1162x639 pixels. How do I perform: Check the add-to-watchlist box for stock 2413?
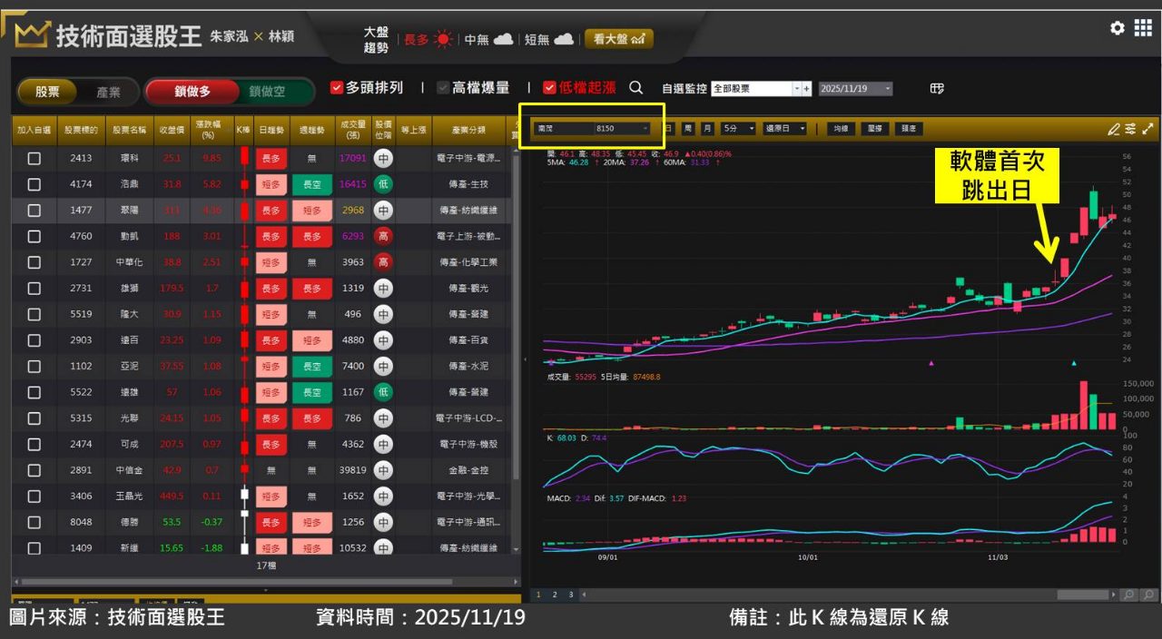click(34, 158)
